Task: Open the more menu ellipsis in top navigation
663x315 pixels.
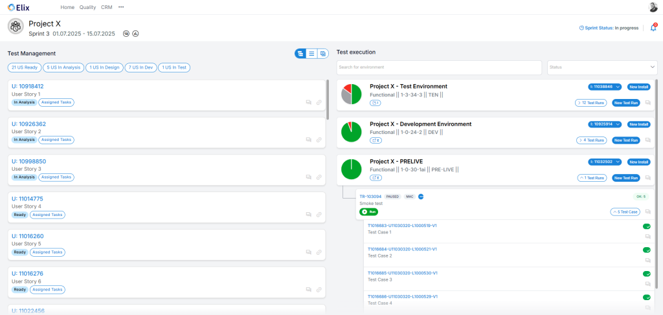Action: (121, 7)
